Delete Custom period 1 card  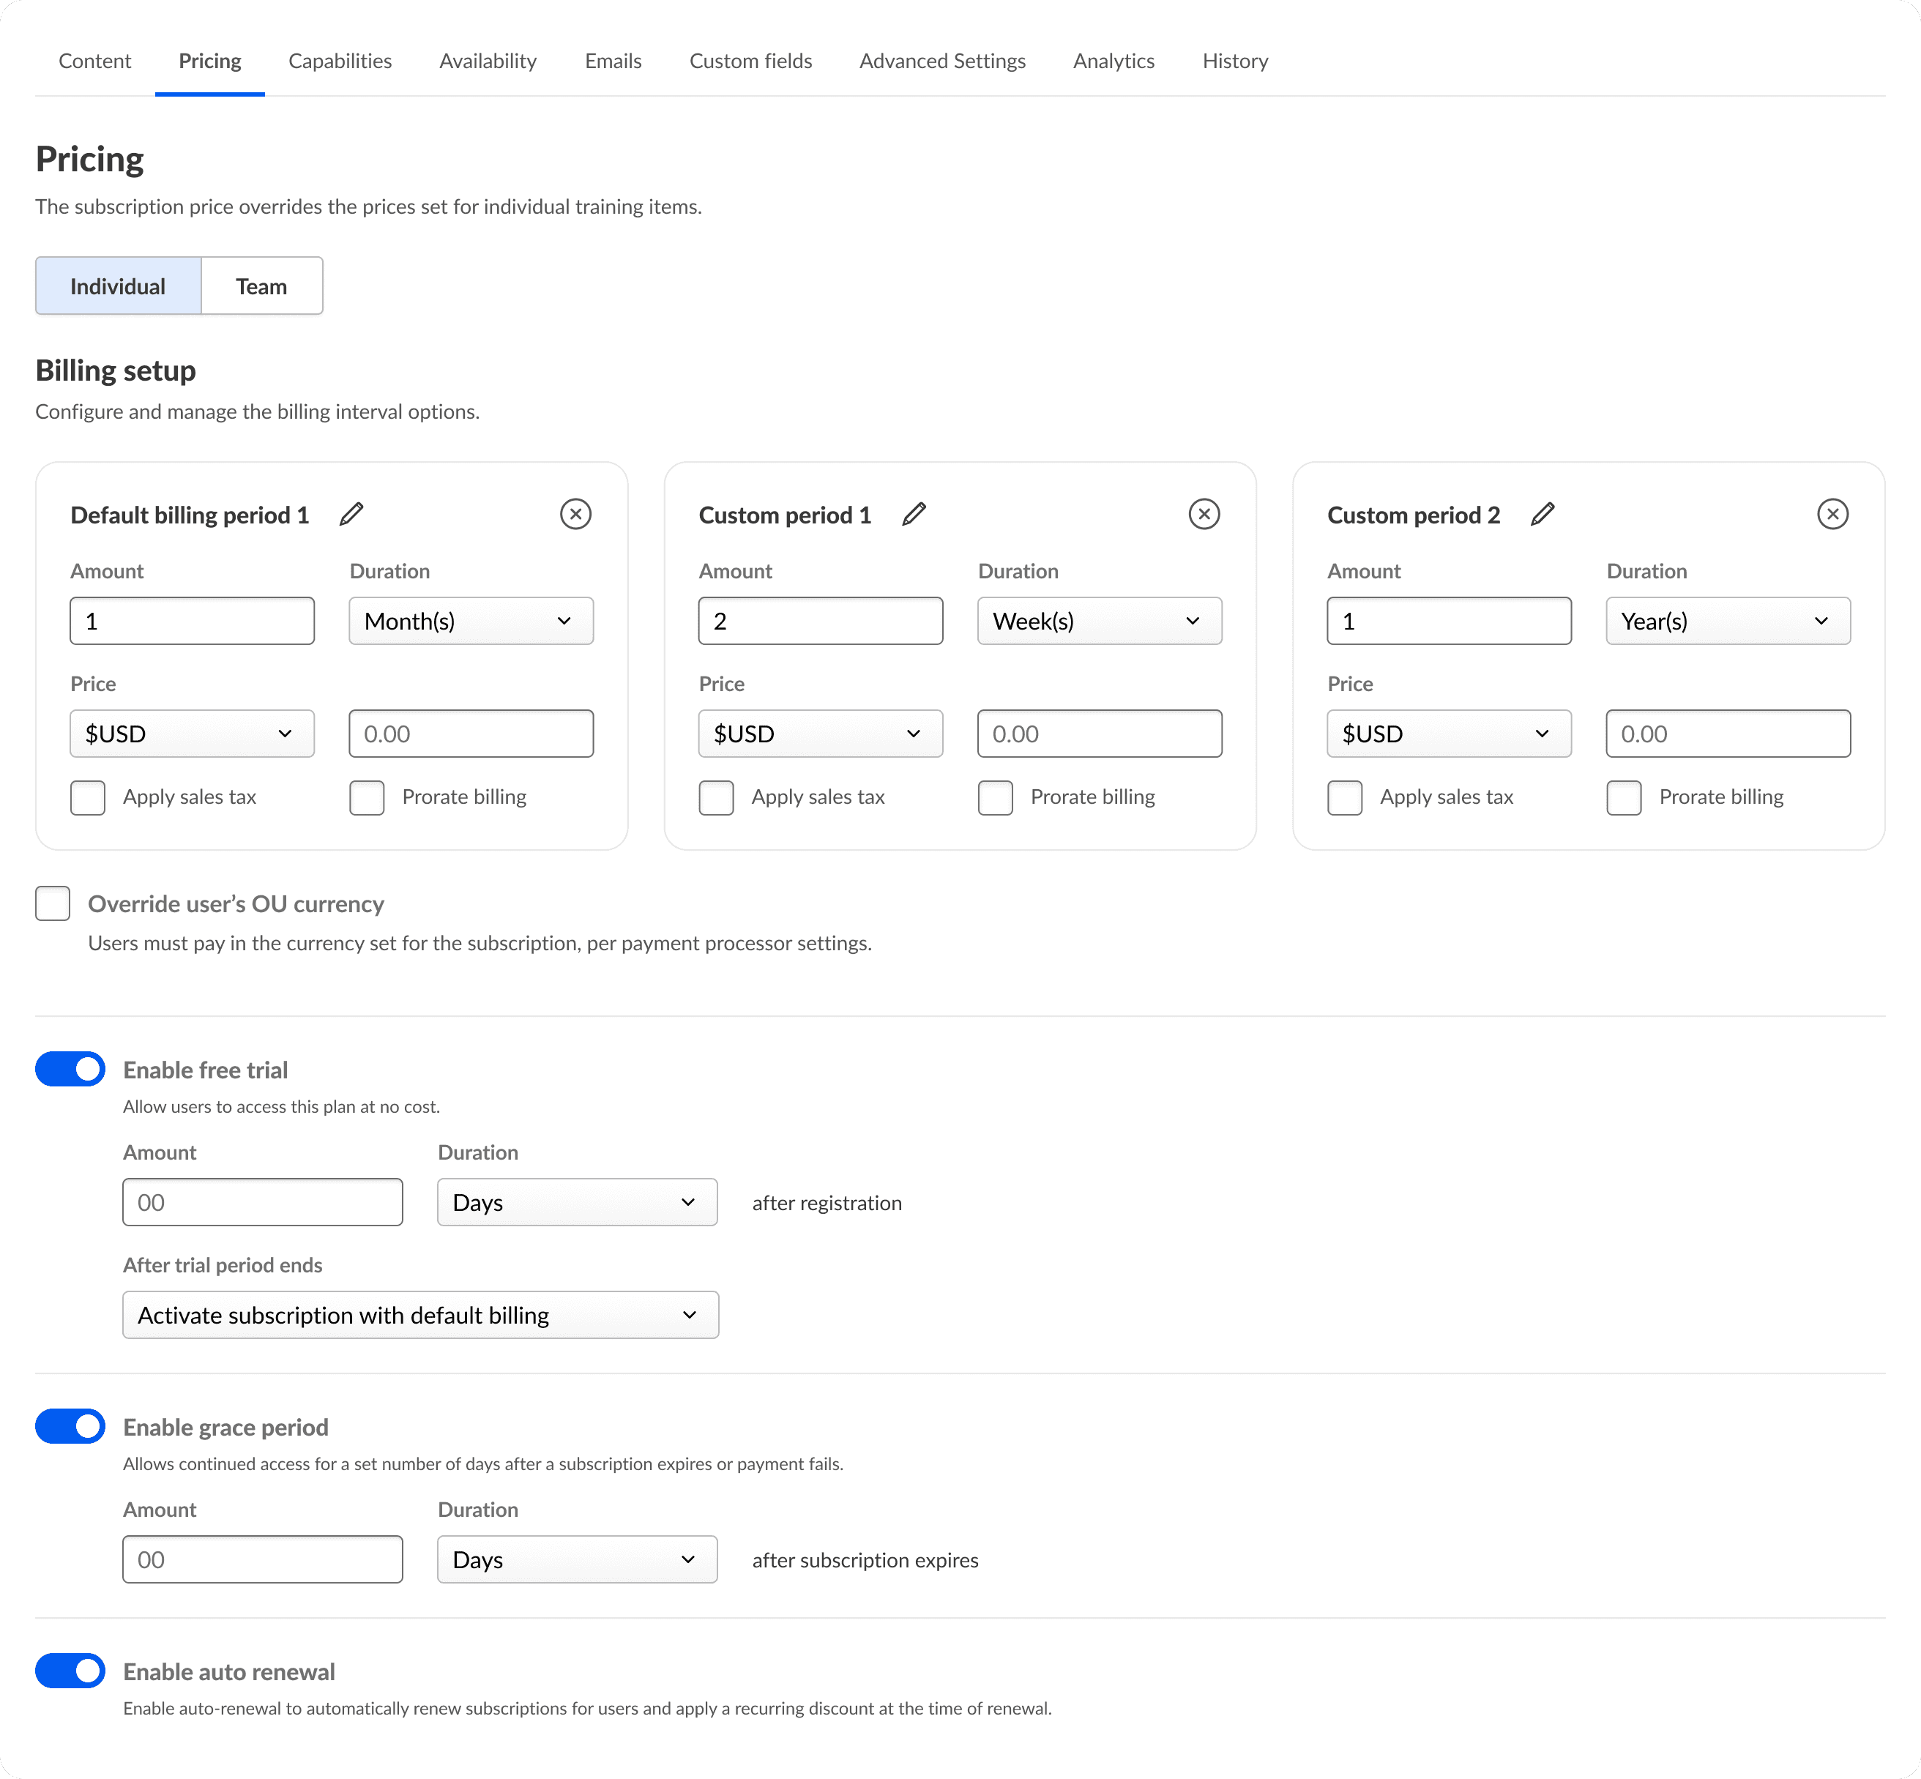tap(1204, 514)
